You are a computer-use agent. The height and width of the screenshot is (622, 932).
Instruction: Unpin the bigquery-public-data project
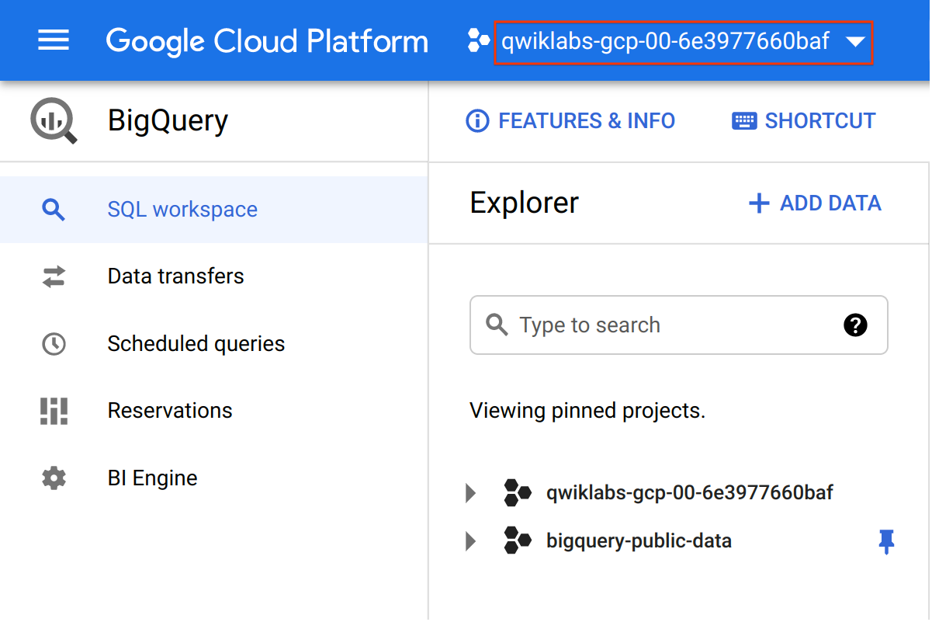(x=886, y=541)
